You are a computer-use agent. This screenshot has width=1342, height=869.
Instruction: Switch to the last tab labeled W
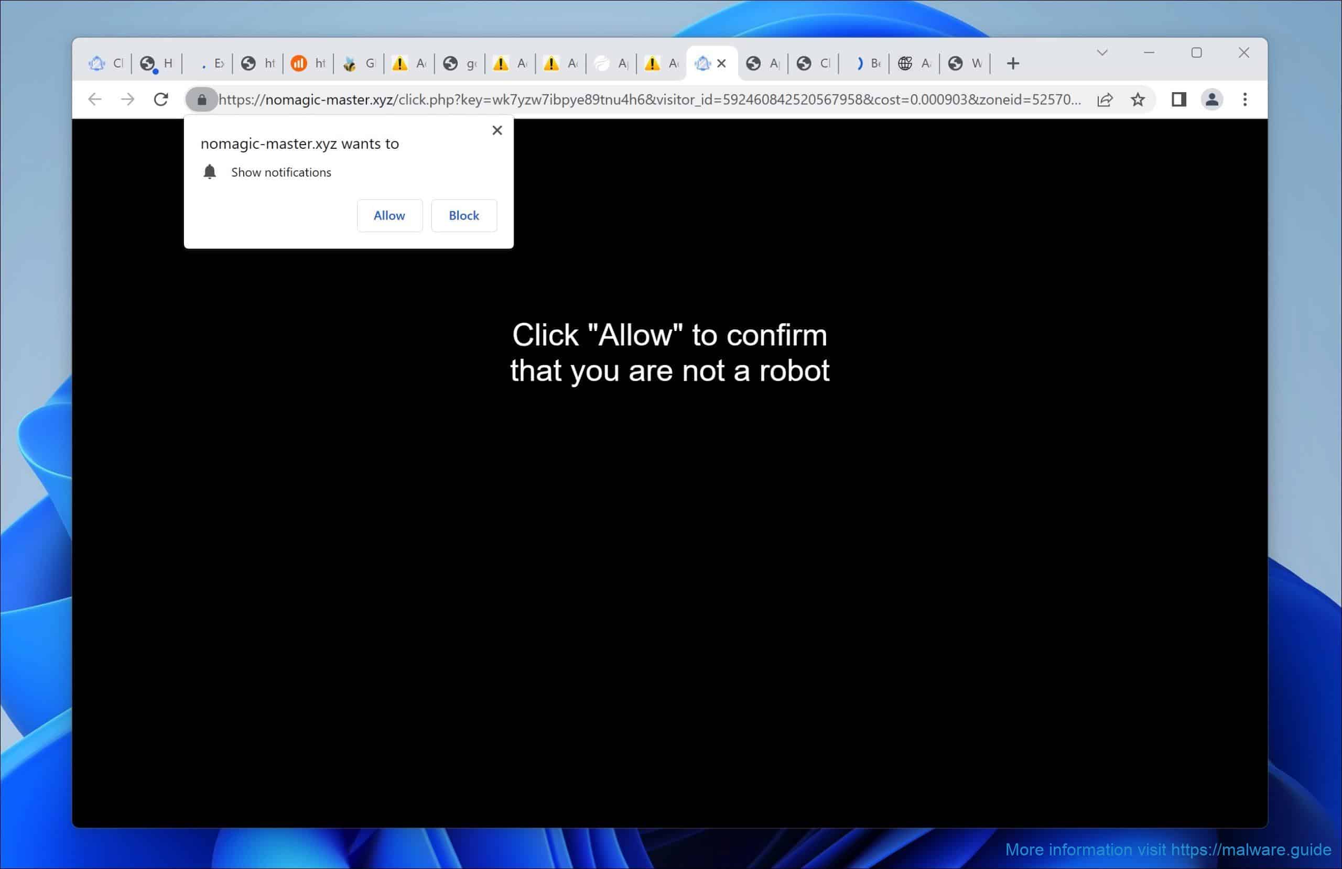[x=965, y=63]
